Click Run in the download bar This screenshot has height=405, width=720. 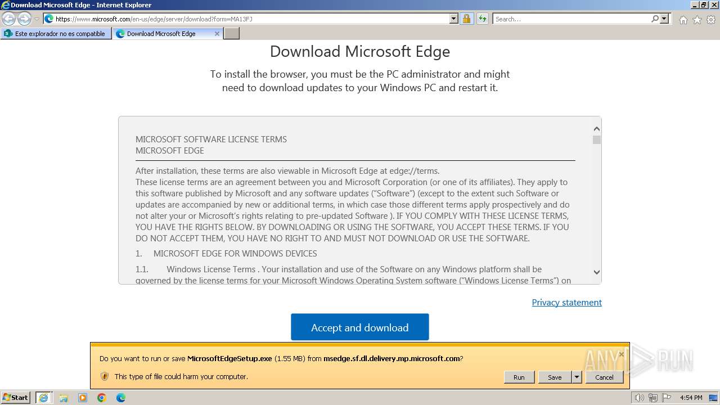click(x=519, y=377)
